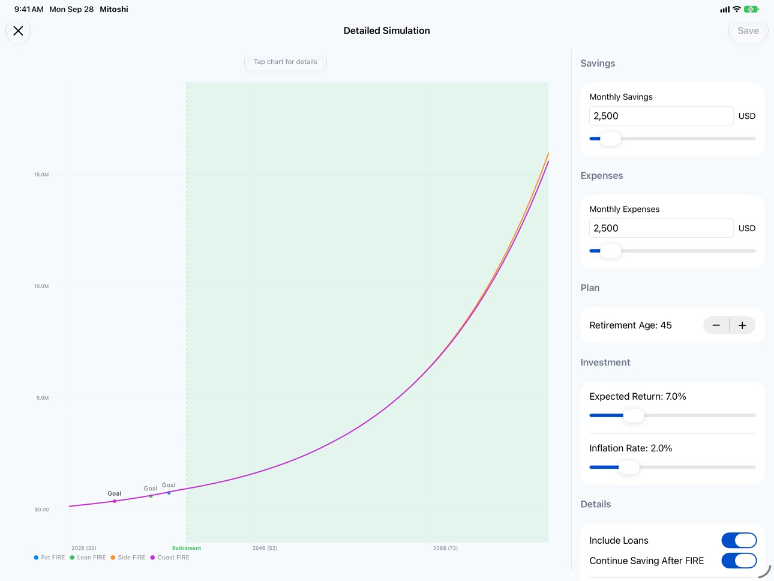Screen dimensions: 774x581
Task: Click the Monthly Expenses amount field
Action: (x=661, y=228)
